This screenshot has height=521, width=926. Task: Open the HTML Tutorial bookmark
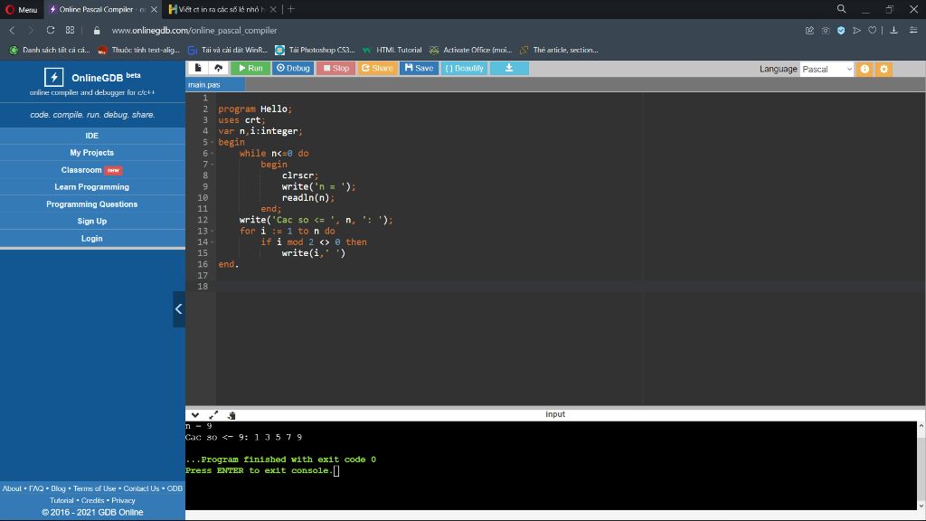[392, 51]
